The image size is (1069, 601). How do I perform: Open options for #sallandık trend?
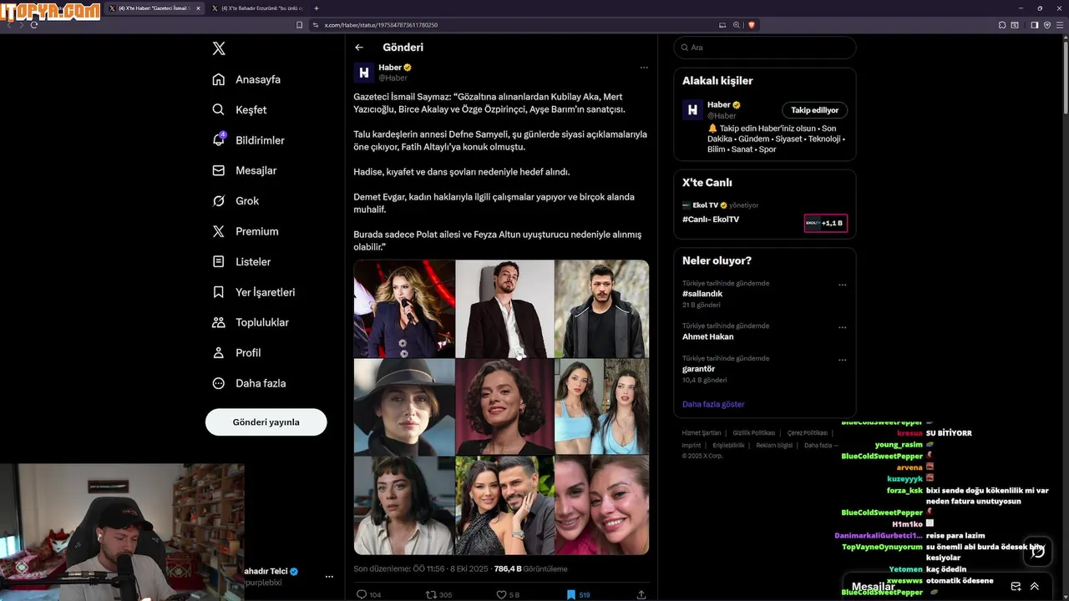tap(842, 285)
